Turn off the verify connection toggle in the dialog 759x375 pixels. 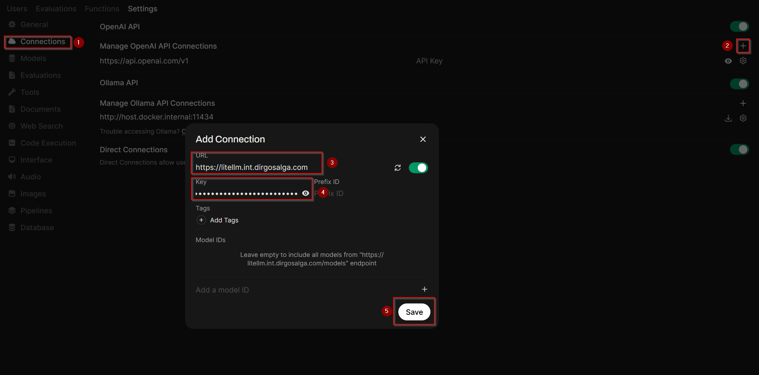pyautogui.click(x=418, y=167)
